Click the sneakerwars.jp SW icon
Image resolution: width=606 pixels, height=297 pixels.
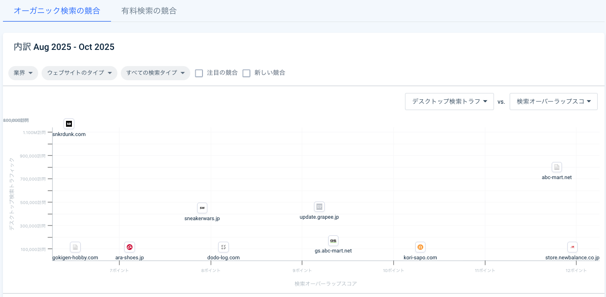tap(202, 208)
